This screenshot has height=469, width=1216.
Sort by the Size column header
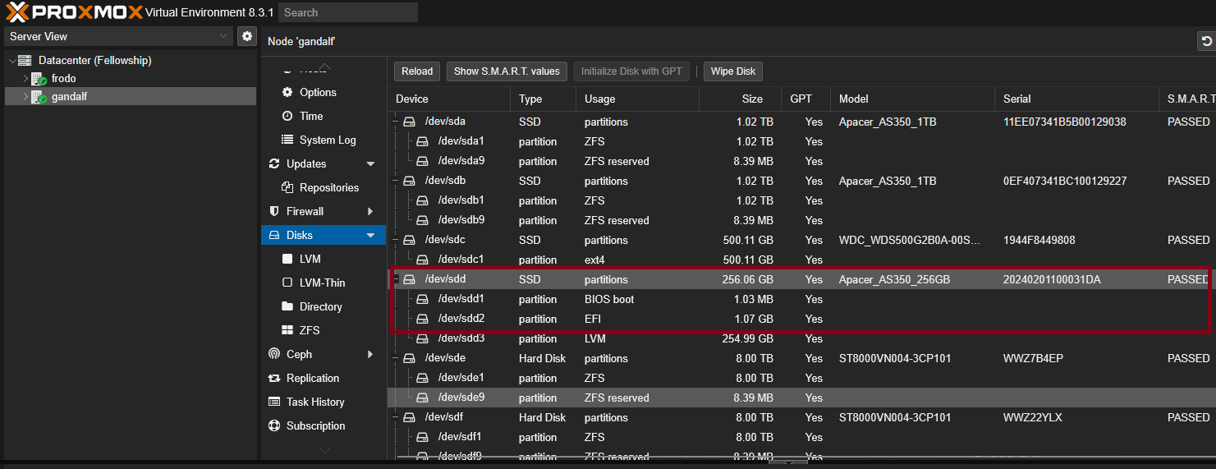click(x=740, y=99)
